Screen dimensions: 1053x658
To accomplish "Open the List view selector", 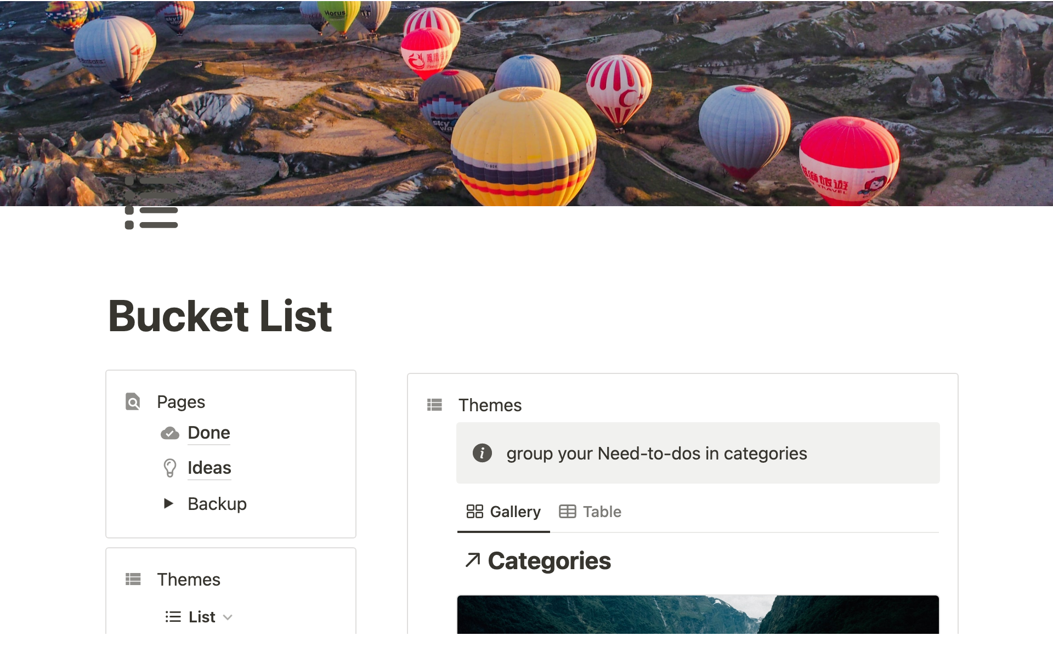I will tap(201, 617).
